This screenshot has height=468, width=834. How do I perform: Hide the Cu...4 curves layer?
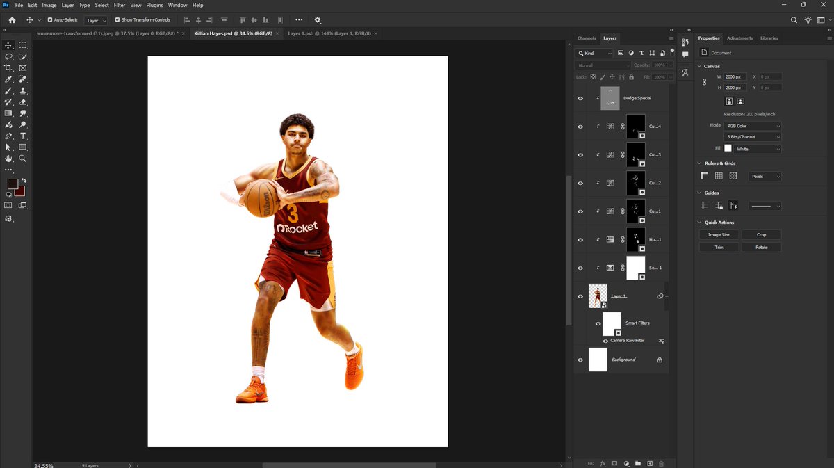(x=580, y=127)
